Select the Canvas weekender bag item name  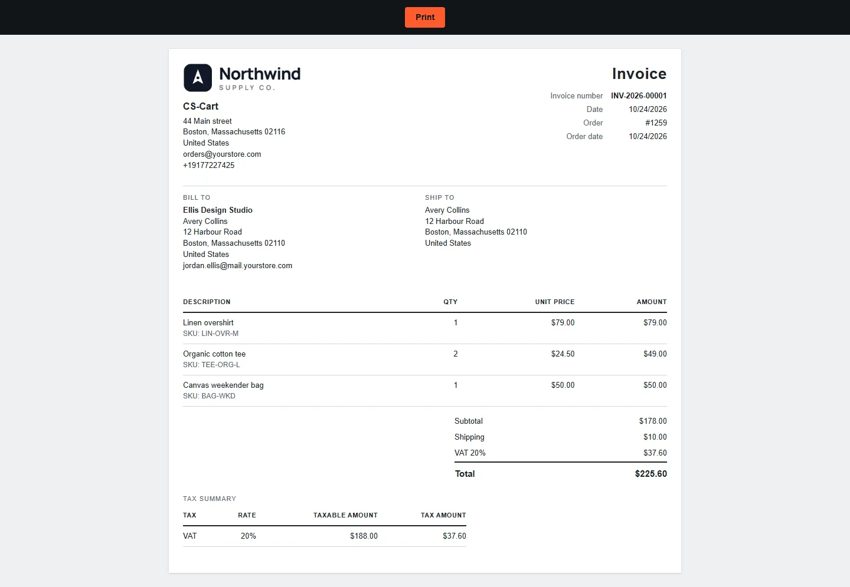tap(223, 385)
